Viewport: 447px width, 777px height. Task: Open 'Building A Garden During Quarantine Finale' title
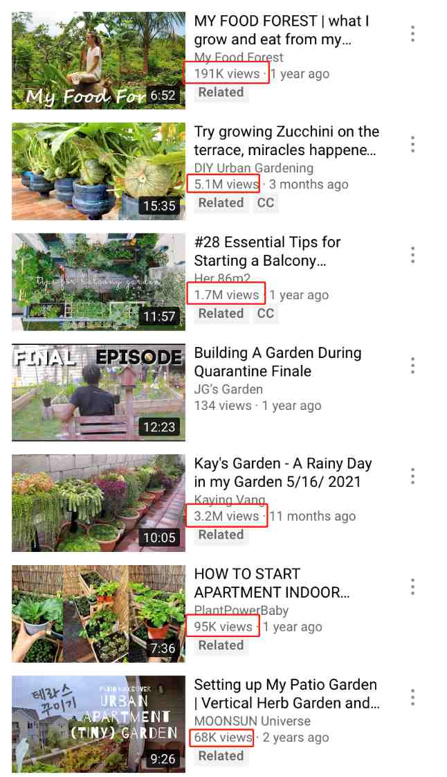point(277,361)
